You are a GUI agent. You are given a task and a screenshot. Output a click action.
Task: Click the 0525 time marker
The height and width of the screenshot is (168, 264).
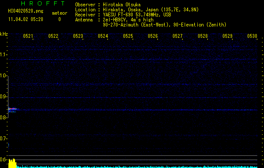coord(128,36)
